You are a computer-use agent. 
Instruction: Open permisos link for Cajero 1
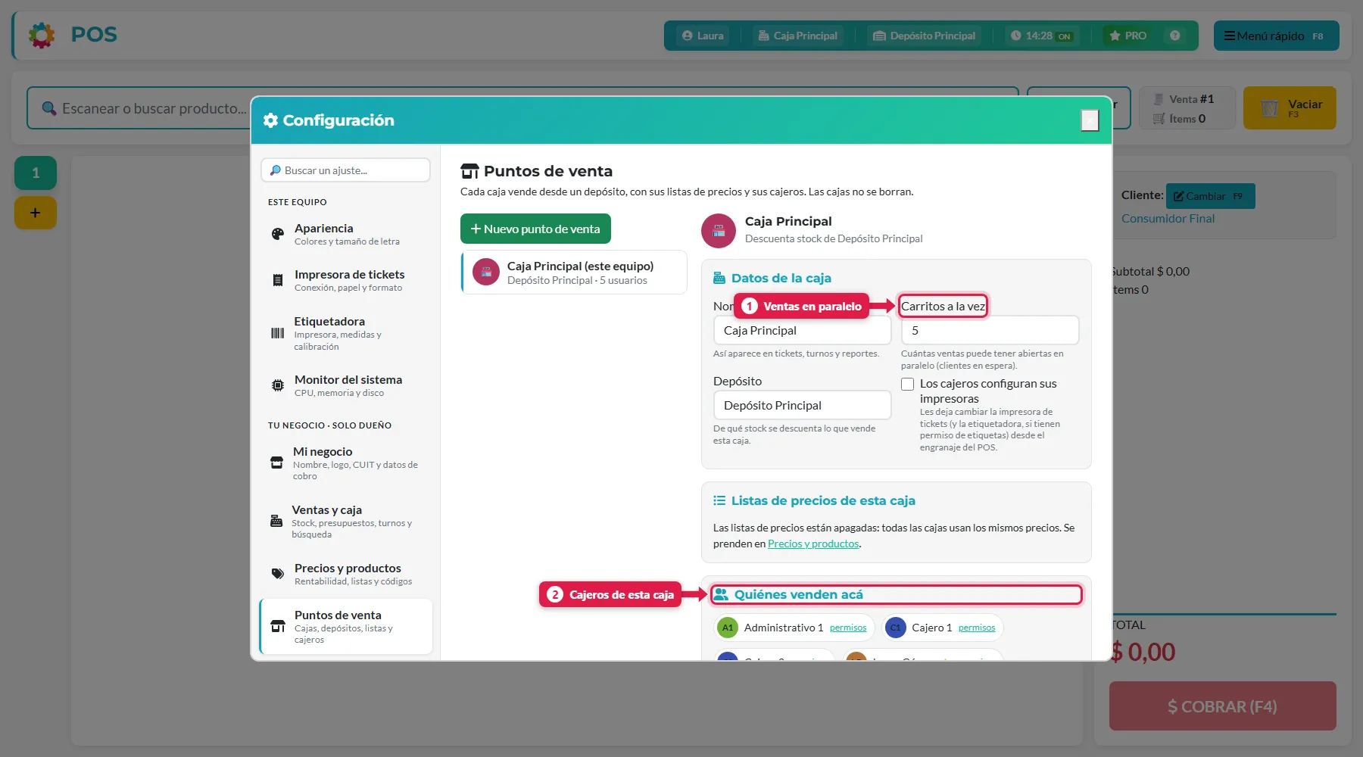click(x=977, y=628)
